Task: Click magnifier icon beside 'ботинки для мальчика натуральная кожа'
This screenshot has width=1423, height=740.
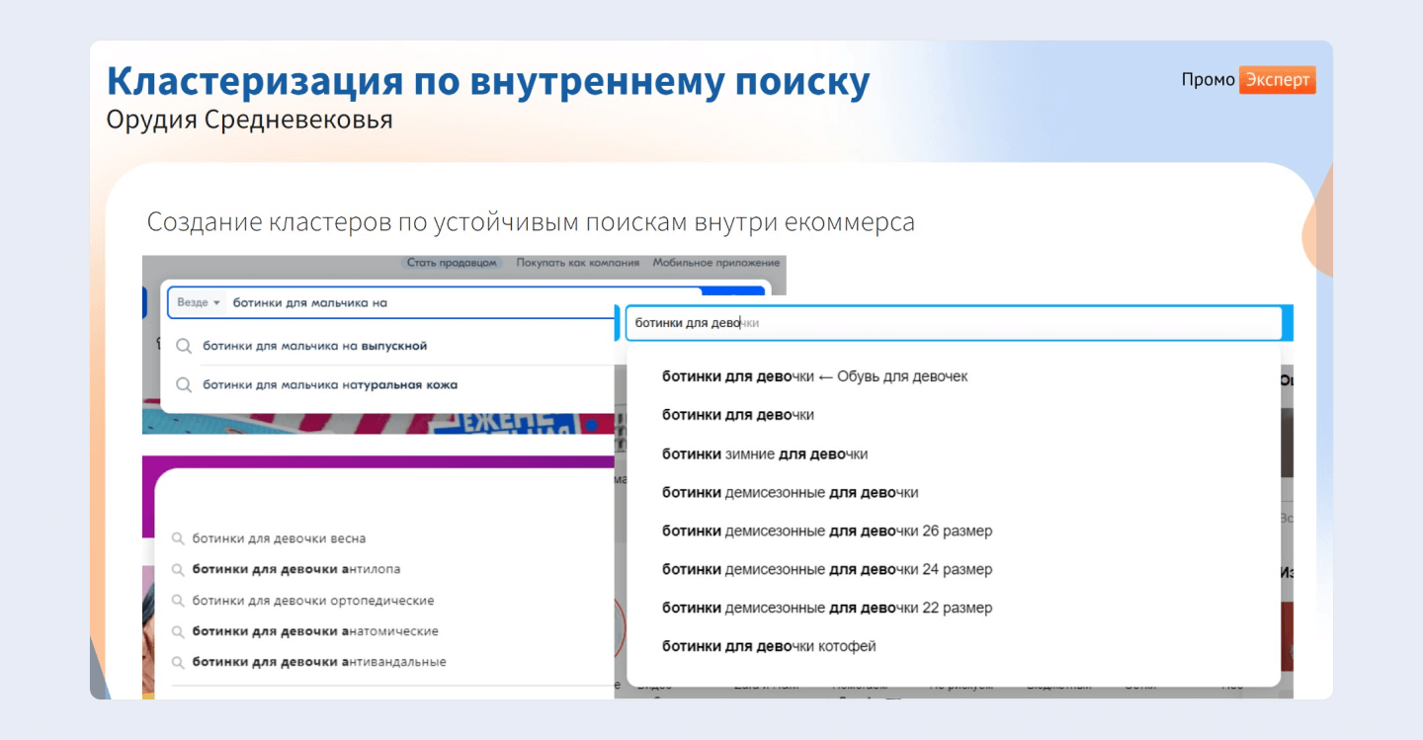Action: click(183, 385)
